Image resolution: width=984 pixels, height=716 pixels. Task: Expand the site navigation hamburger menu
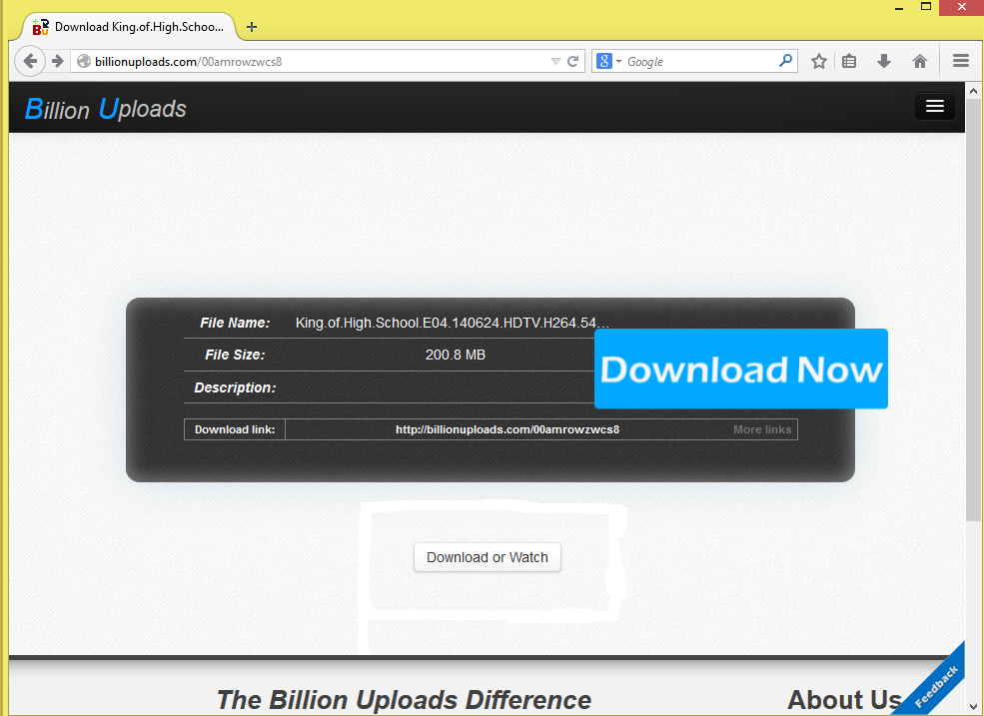934,106
